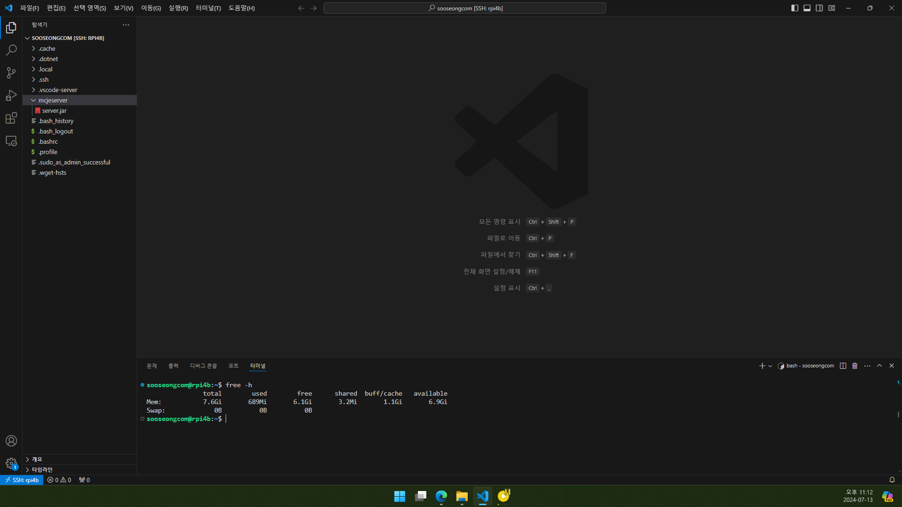Screen dimensions: 902x507
Task: Collapse the SOOSEONGCOM [SSH: RPI4B] root folder
Action: 79,38
